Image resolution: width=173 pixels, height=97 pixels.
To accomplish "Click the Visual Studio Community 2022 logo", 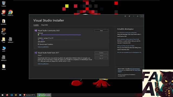I will pyautogui.click(x=36, y=30).
